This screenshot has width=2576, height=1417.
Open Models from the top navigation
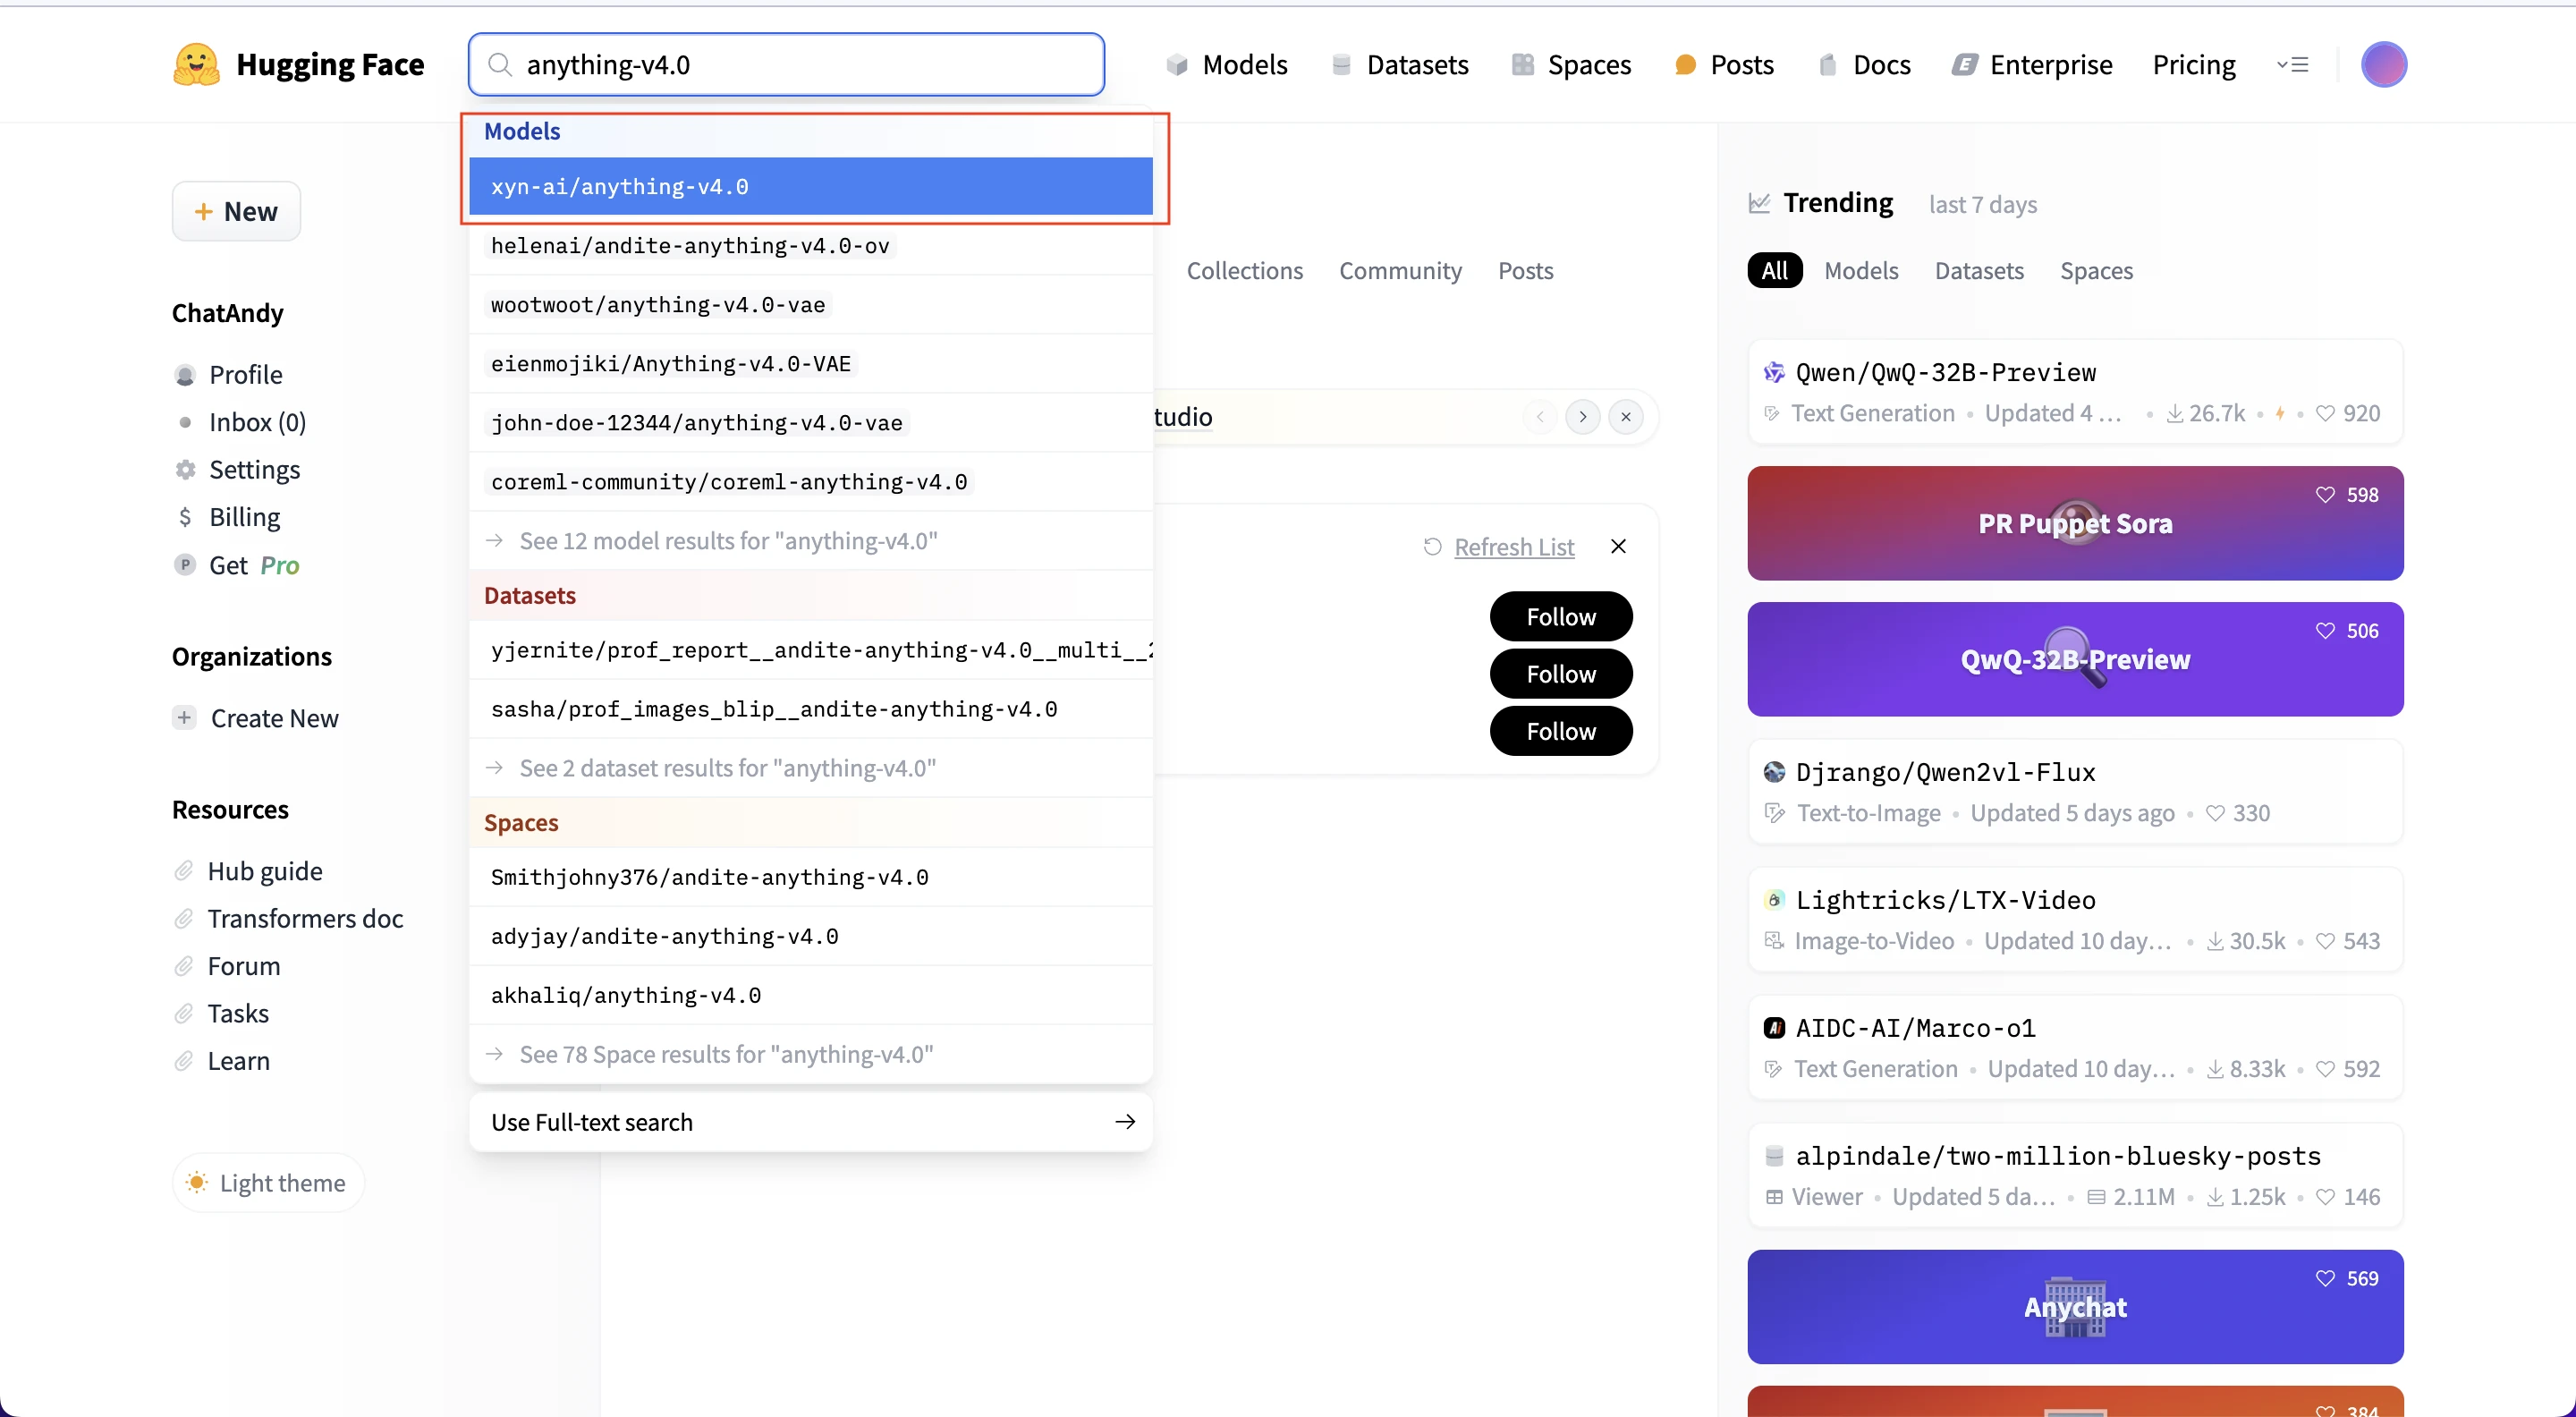coord(1226,65)
